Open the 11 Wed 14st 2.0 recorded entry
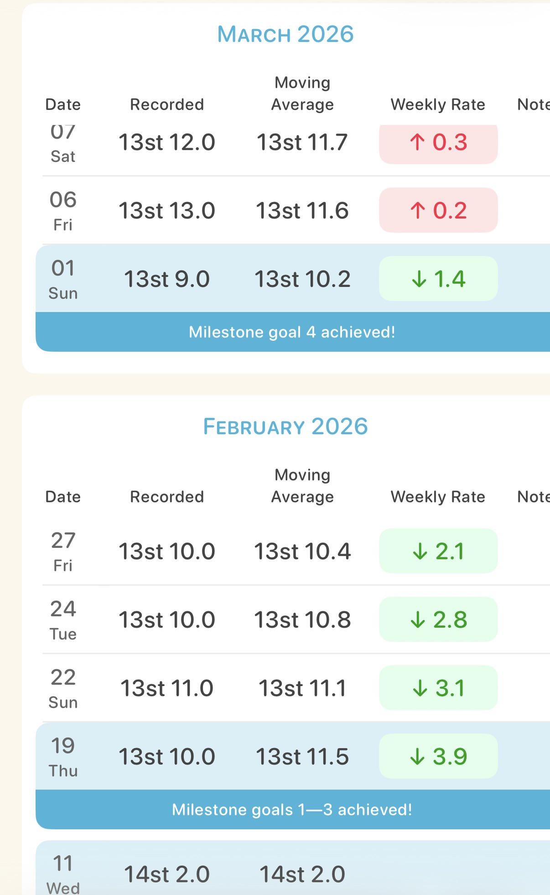550x895 pixels. (x=166, y=874)
